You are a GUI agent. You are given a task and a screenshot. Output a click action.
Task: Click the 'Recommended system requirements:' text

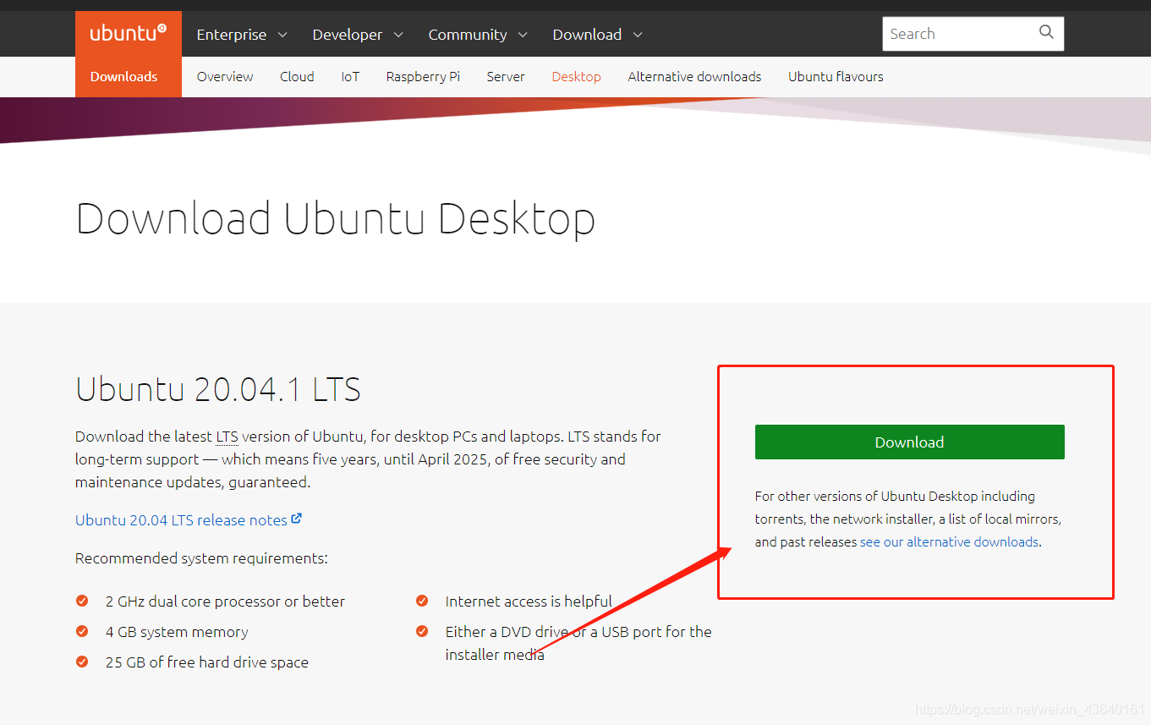[201, 558]
